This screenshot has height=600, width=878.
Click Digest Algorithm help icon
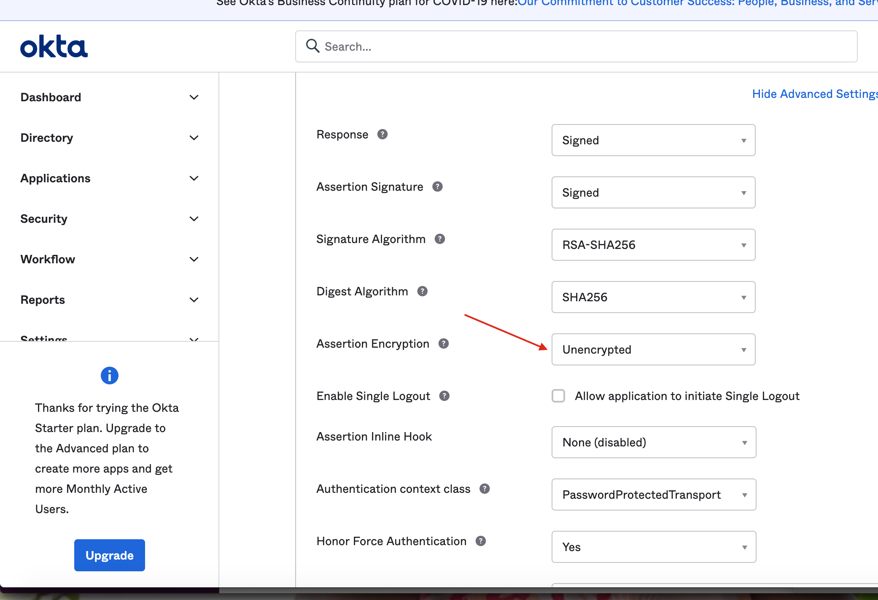pyautogui.click(x=422, y=291)
